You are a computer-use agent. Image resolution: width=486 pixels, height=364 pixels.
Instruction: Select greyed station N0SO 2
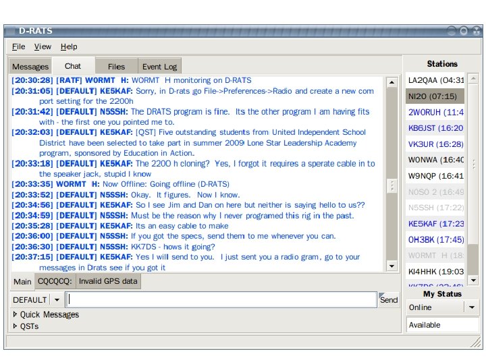435,192
